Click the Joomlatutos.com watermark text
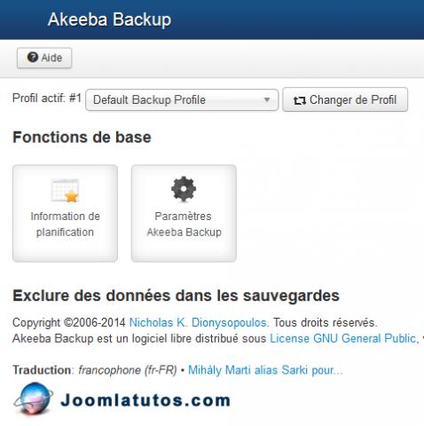This screenshot has height=426, width=424. [145, 400]
